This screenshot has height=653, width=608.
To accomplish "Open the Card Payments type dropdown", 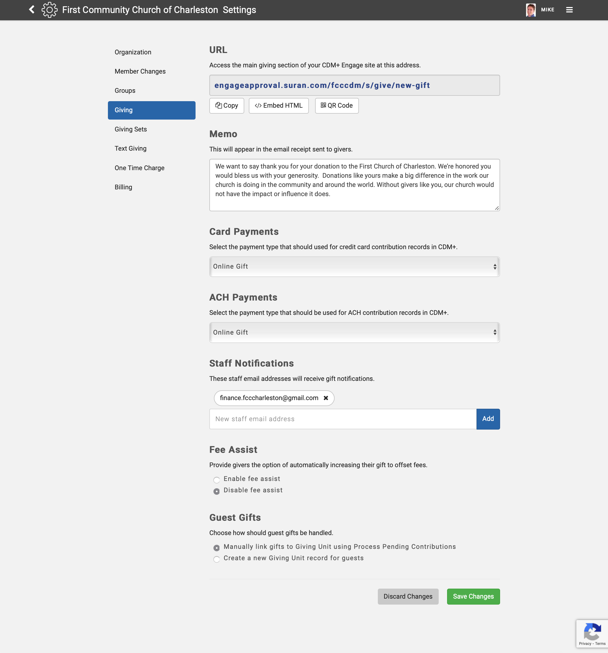I will tap(354, 266).
